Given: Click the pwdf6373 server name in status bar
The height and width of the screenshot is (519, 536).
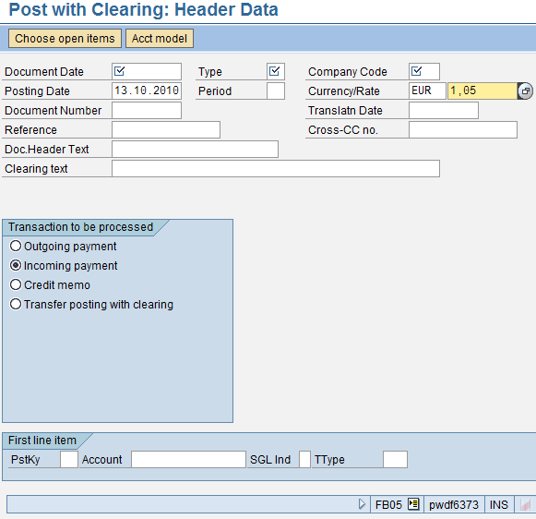Looking at the screenshot, I should [x=454, y=504].
